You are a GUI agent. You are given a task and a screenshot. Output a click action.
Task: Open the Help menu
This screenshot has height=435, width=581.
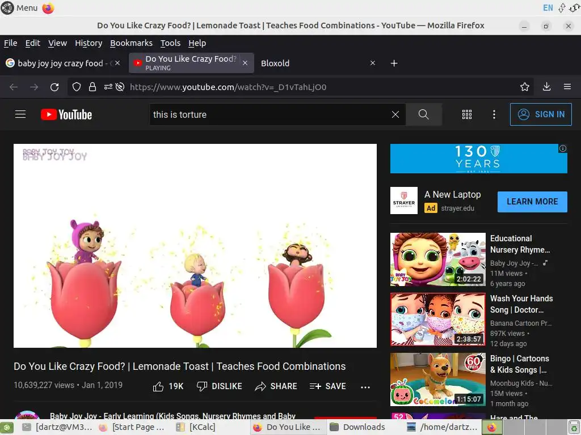point(197,43)
